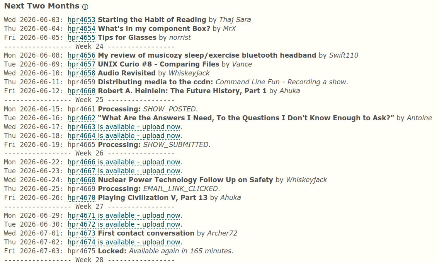Choose the hpr4666 available upload slot

point(124,162)
